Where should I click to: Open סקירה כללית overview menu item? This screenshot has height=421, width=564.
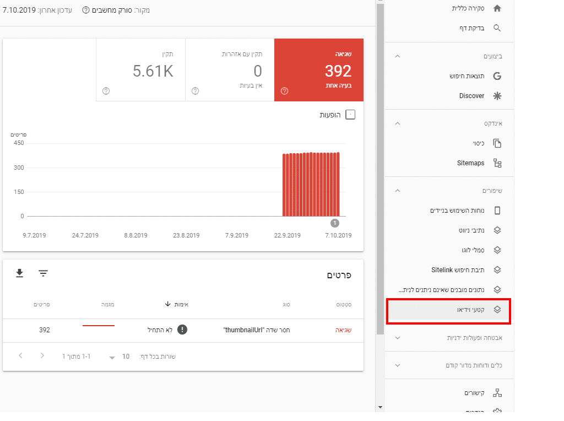(468, 9)
